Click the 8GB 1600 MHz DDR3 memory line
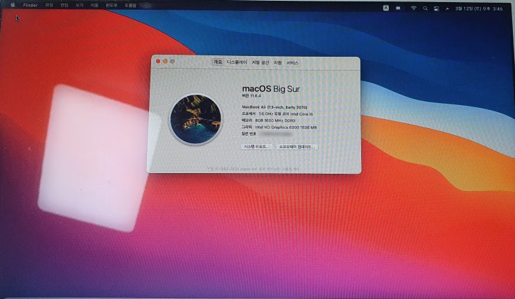This screenshot has width=515, height=299. (x=269, y=120)
